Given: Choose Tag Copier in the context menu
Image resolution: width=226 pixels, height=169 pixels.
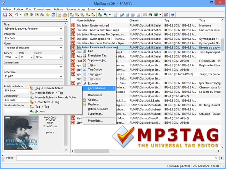Looking at the screenshot, I should [x=99, y=74].
